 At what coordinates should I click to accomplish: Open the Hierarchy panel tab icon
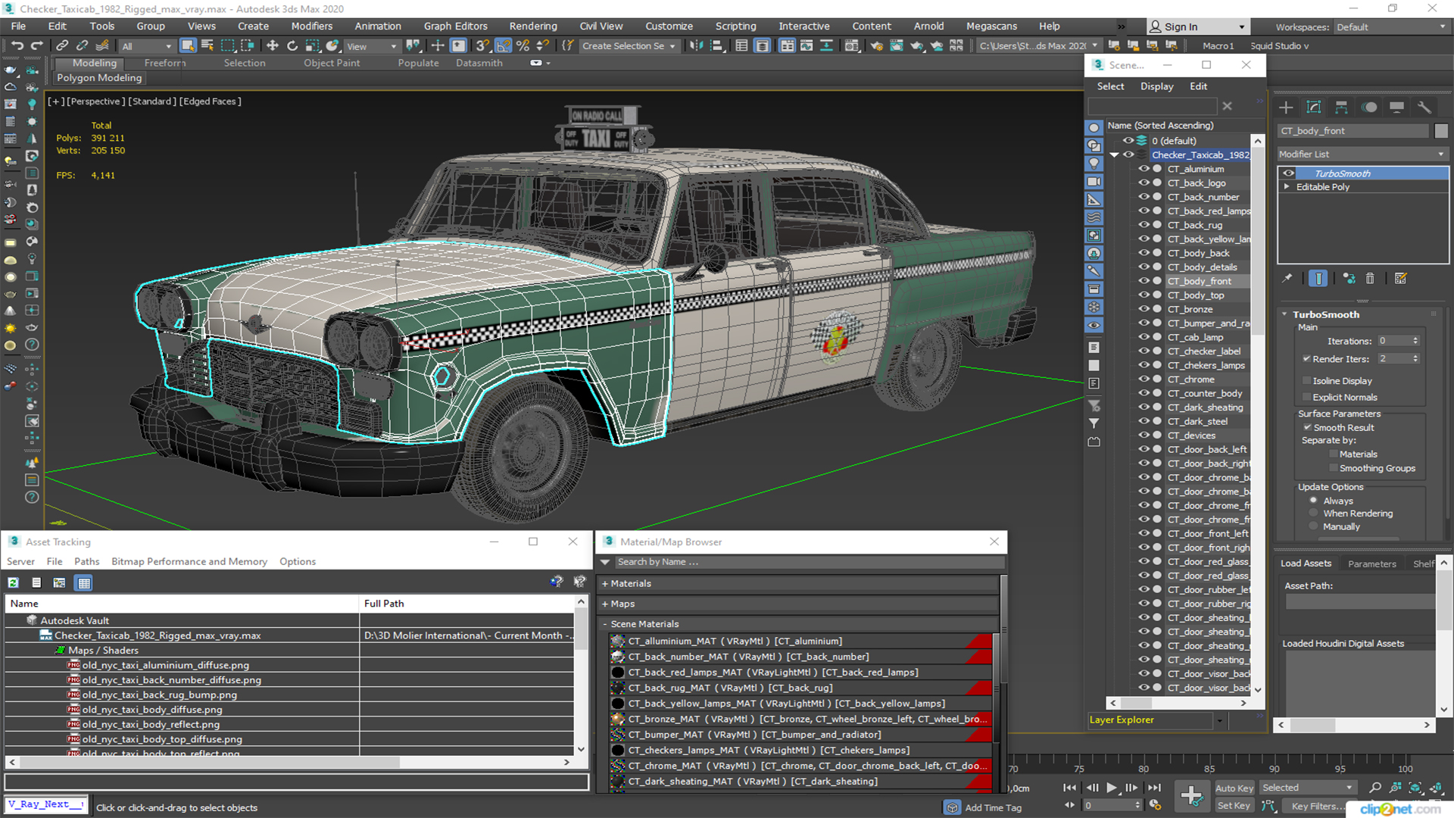point(1341,108)
